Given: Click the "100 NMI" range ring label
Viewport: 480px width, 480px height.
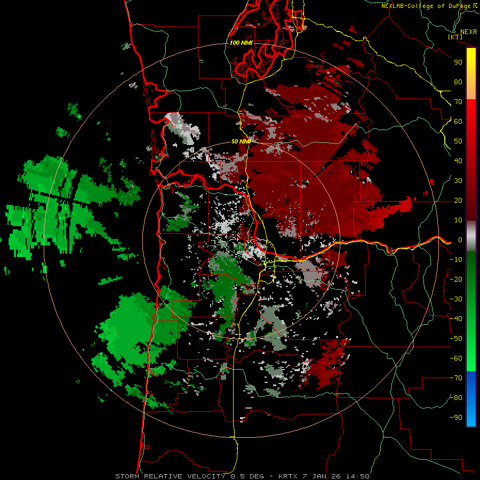Looking at the screenshot, I should click(x=241, y=43).
